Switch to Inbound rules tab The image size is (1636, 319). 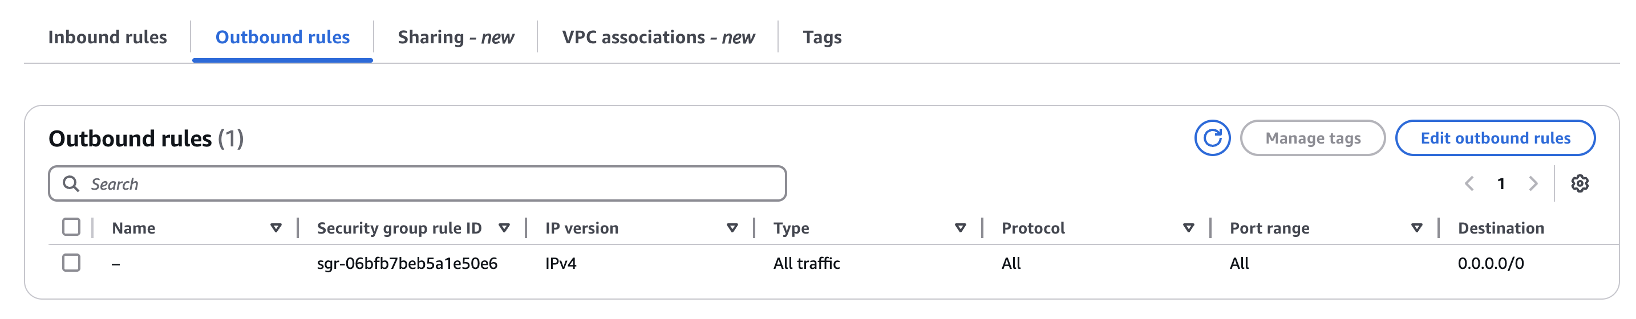pos(107,38)
